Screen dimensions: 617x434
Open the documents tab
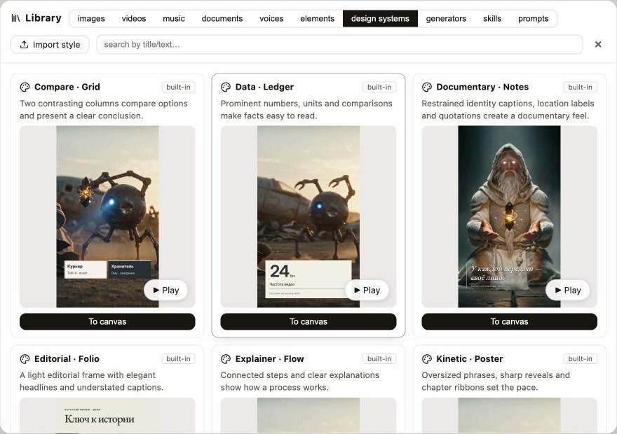click(222, 18)
